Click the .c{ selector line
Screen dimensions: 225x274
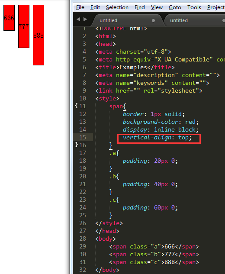pyautogui.click(x=114, y=200)
